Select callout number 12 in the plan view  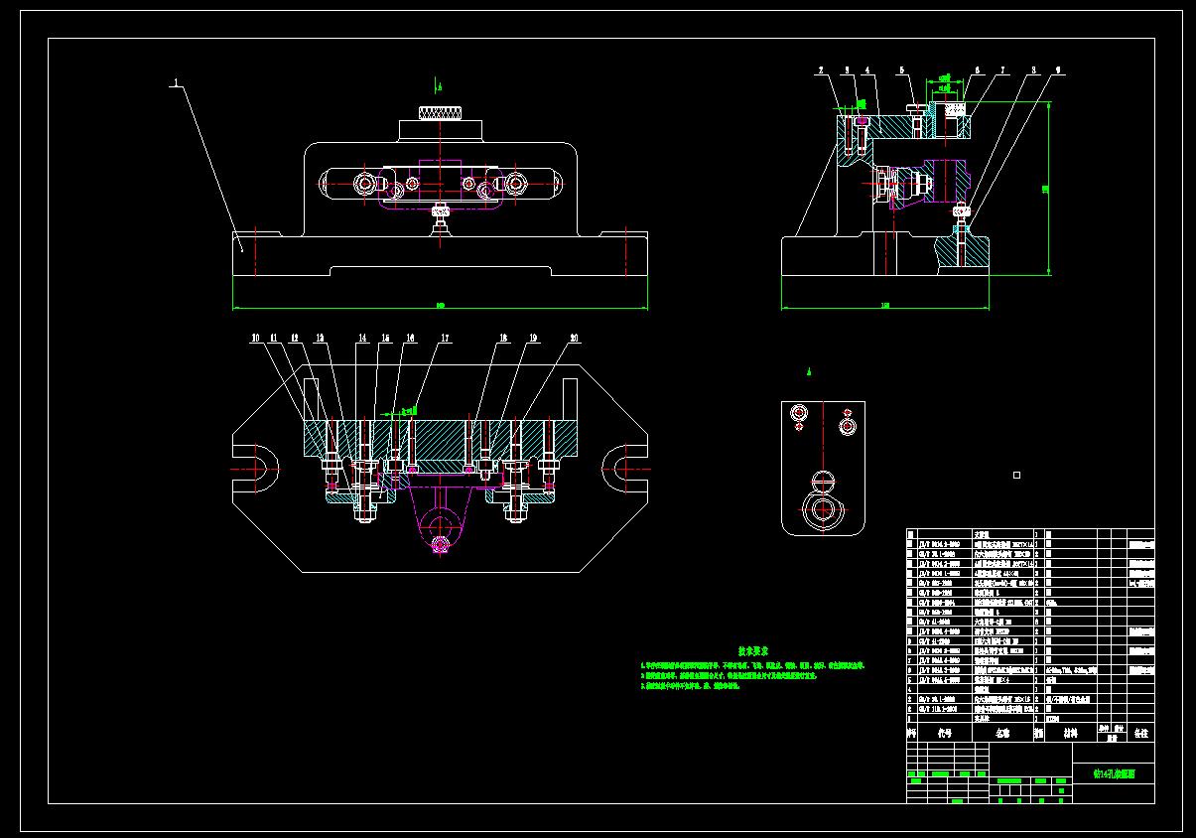(295, 339)
